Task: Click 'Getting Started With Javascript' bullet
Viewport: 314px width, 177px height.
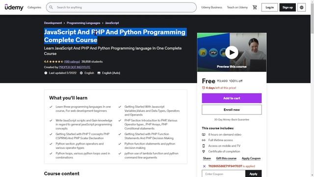Action: [152, 111]
